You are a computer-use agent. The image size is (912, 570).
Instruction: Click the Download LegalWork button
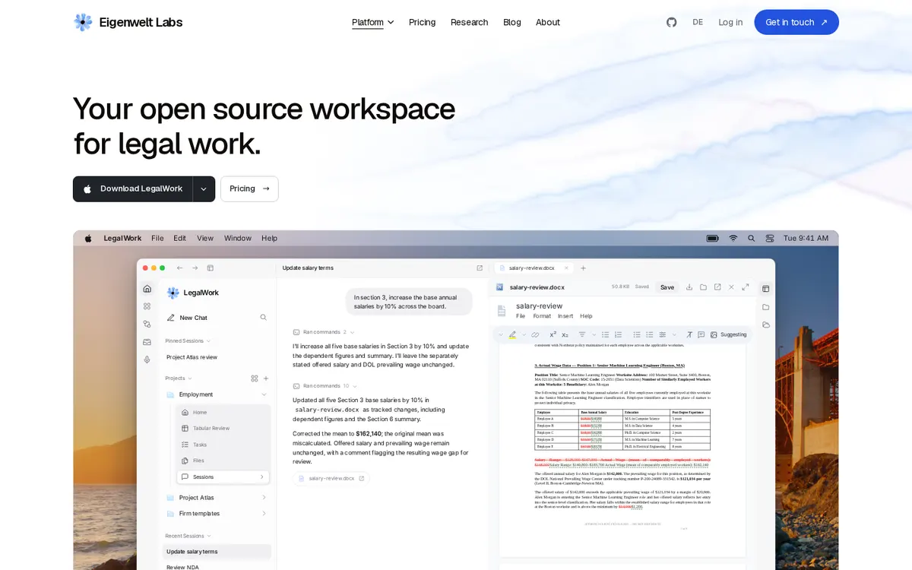coord(133,189)
